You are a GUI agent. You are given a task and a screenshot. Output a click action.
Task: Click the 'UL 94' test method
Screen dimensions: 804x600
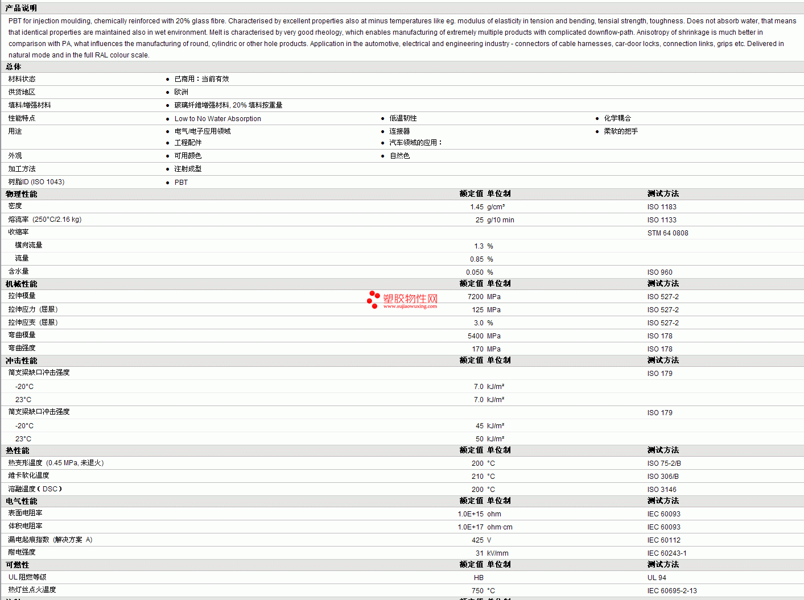click(x=657, y=578)
